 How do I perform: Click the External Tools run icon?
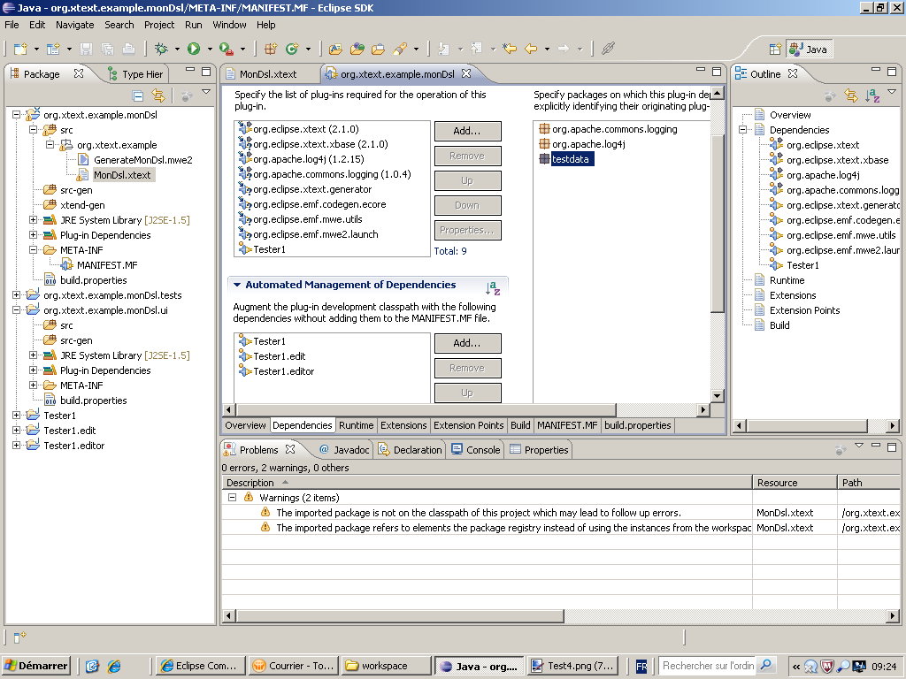click(x=226, y=50)
